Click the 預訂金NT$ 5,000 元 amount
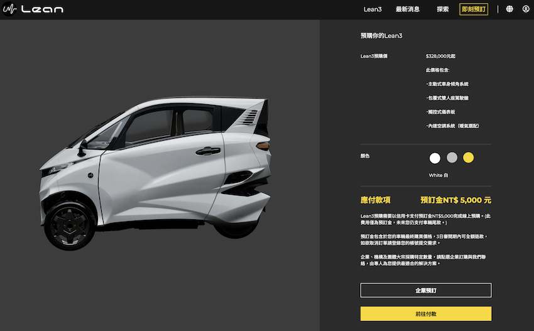Viewport: 534px width, 331px height. tap(455, 200)
